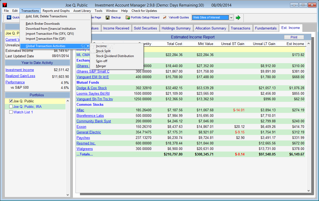
Task: Open the Reports and Graphs menu
Action: click(56, 11)
